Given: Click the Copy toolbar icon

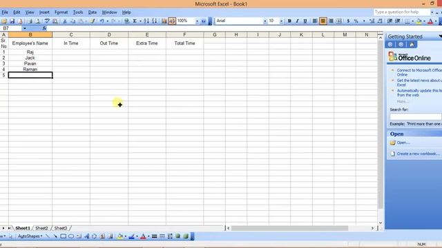Looking at the screenshot, I should click(x=73, y=21).
